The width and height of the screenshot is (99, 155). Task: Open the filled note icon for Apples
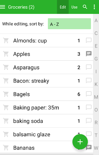point(89,54)
